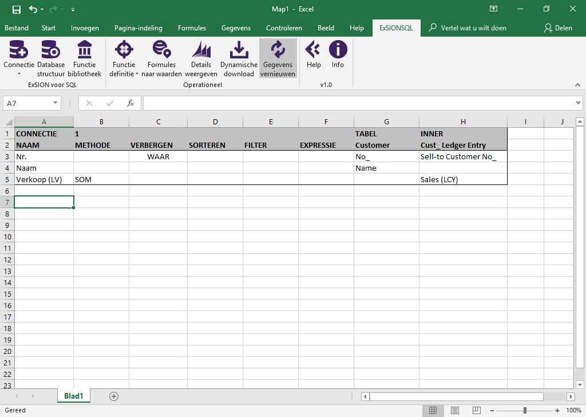
Task: Select the EXPRESSIE header cell
Action: (x=326, y=145)
